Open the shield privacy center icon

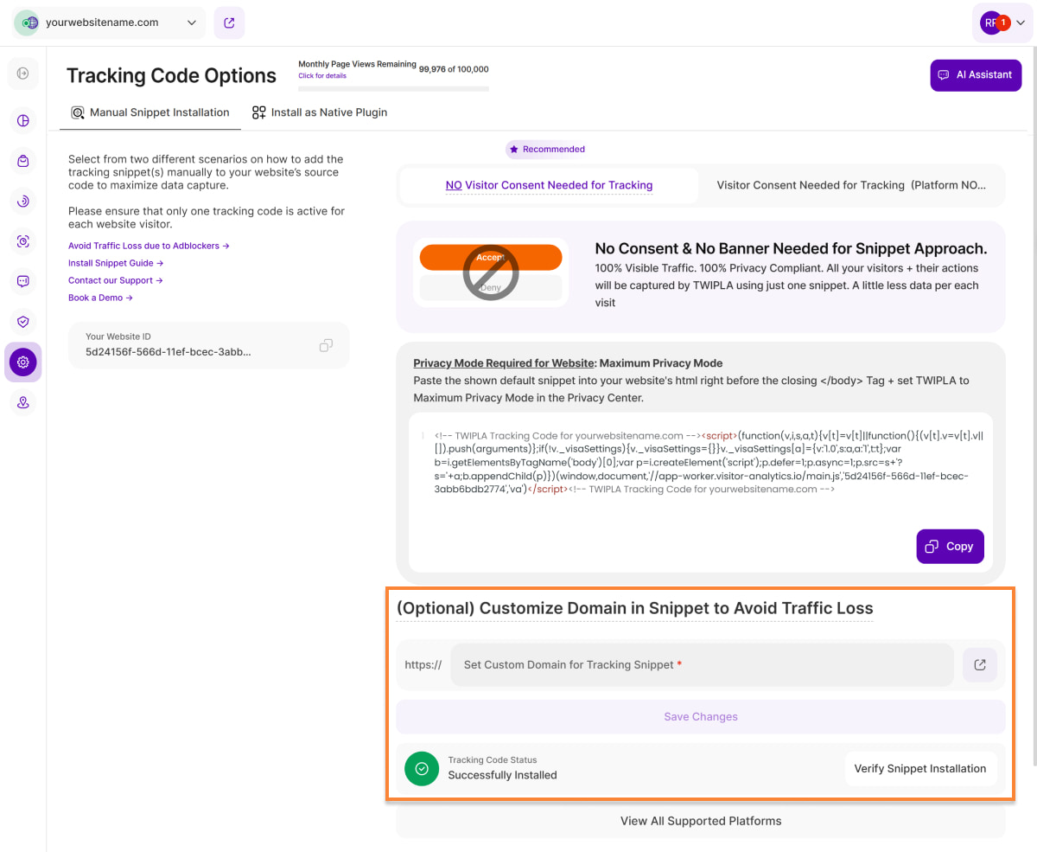pyautogui.click(x=23, y=322)
